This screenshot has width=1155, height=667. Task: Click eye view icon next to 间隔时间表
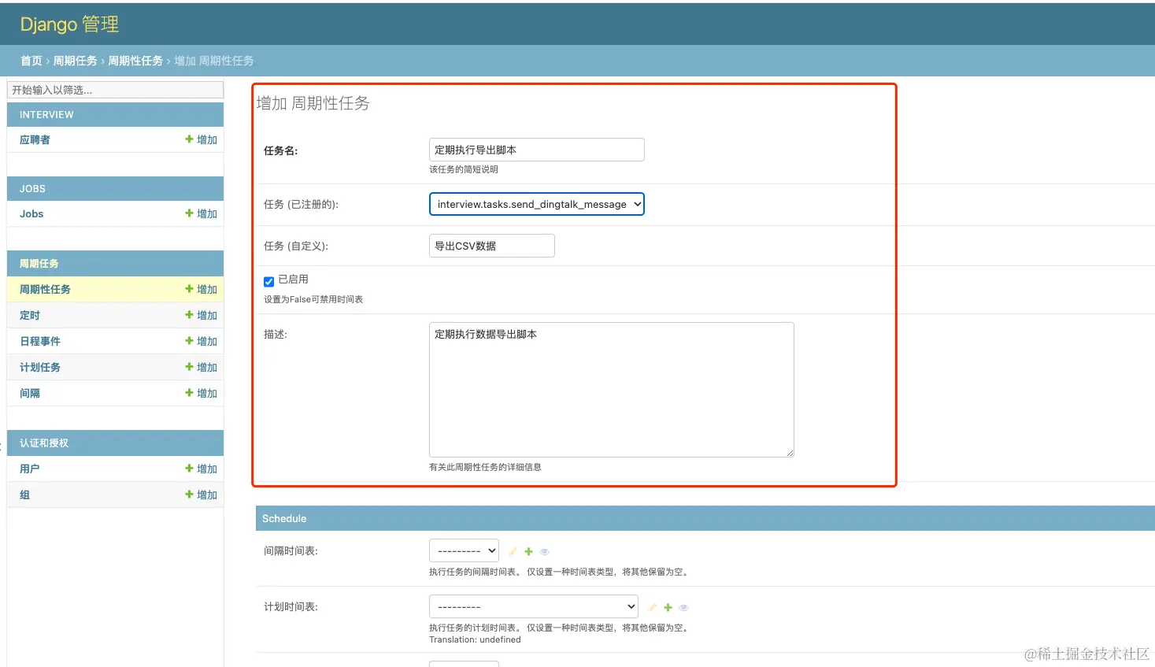[x=544, y=551]
